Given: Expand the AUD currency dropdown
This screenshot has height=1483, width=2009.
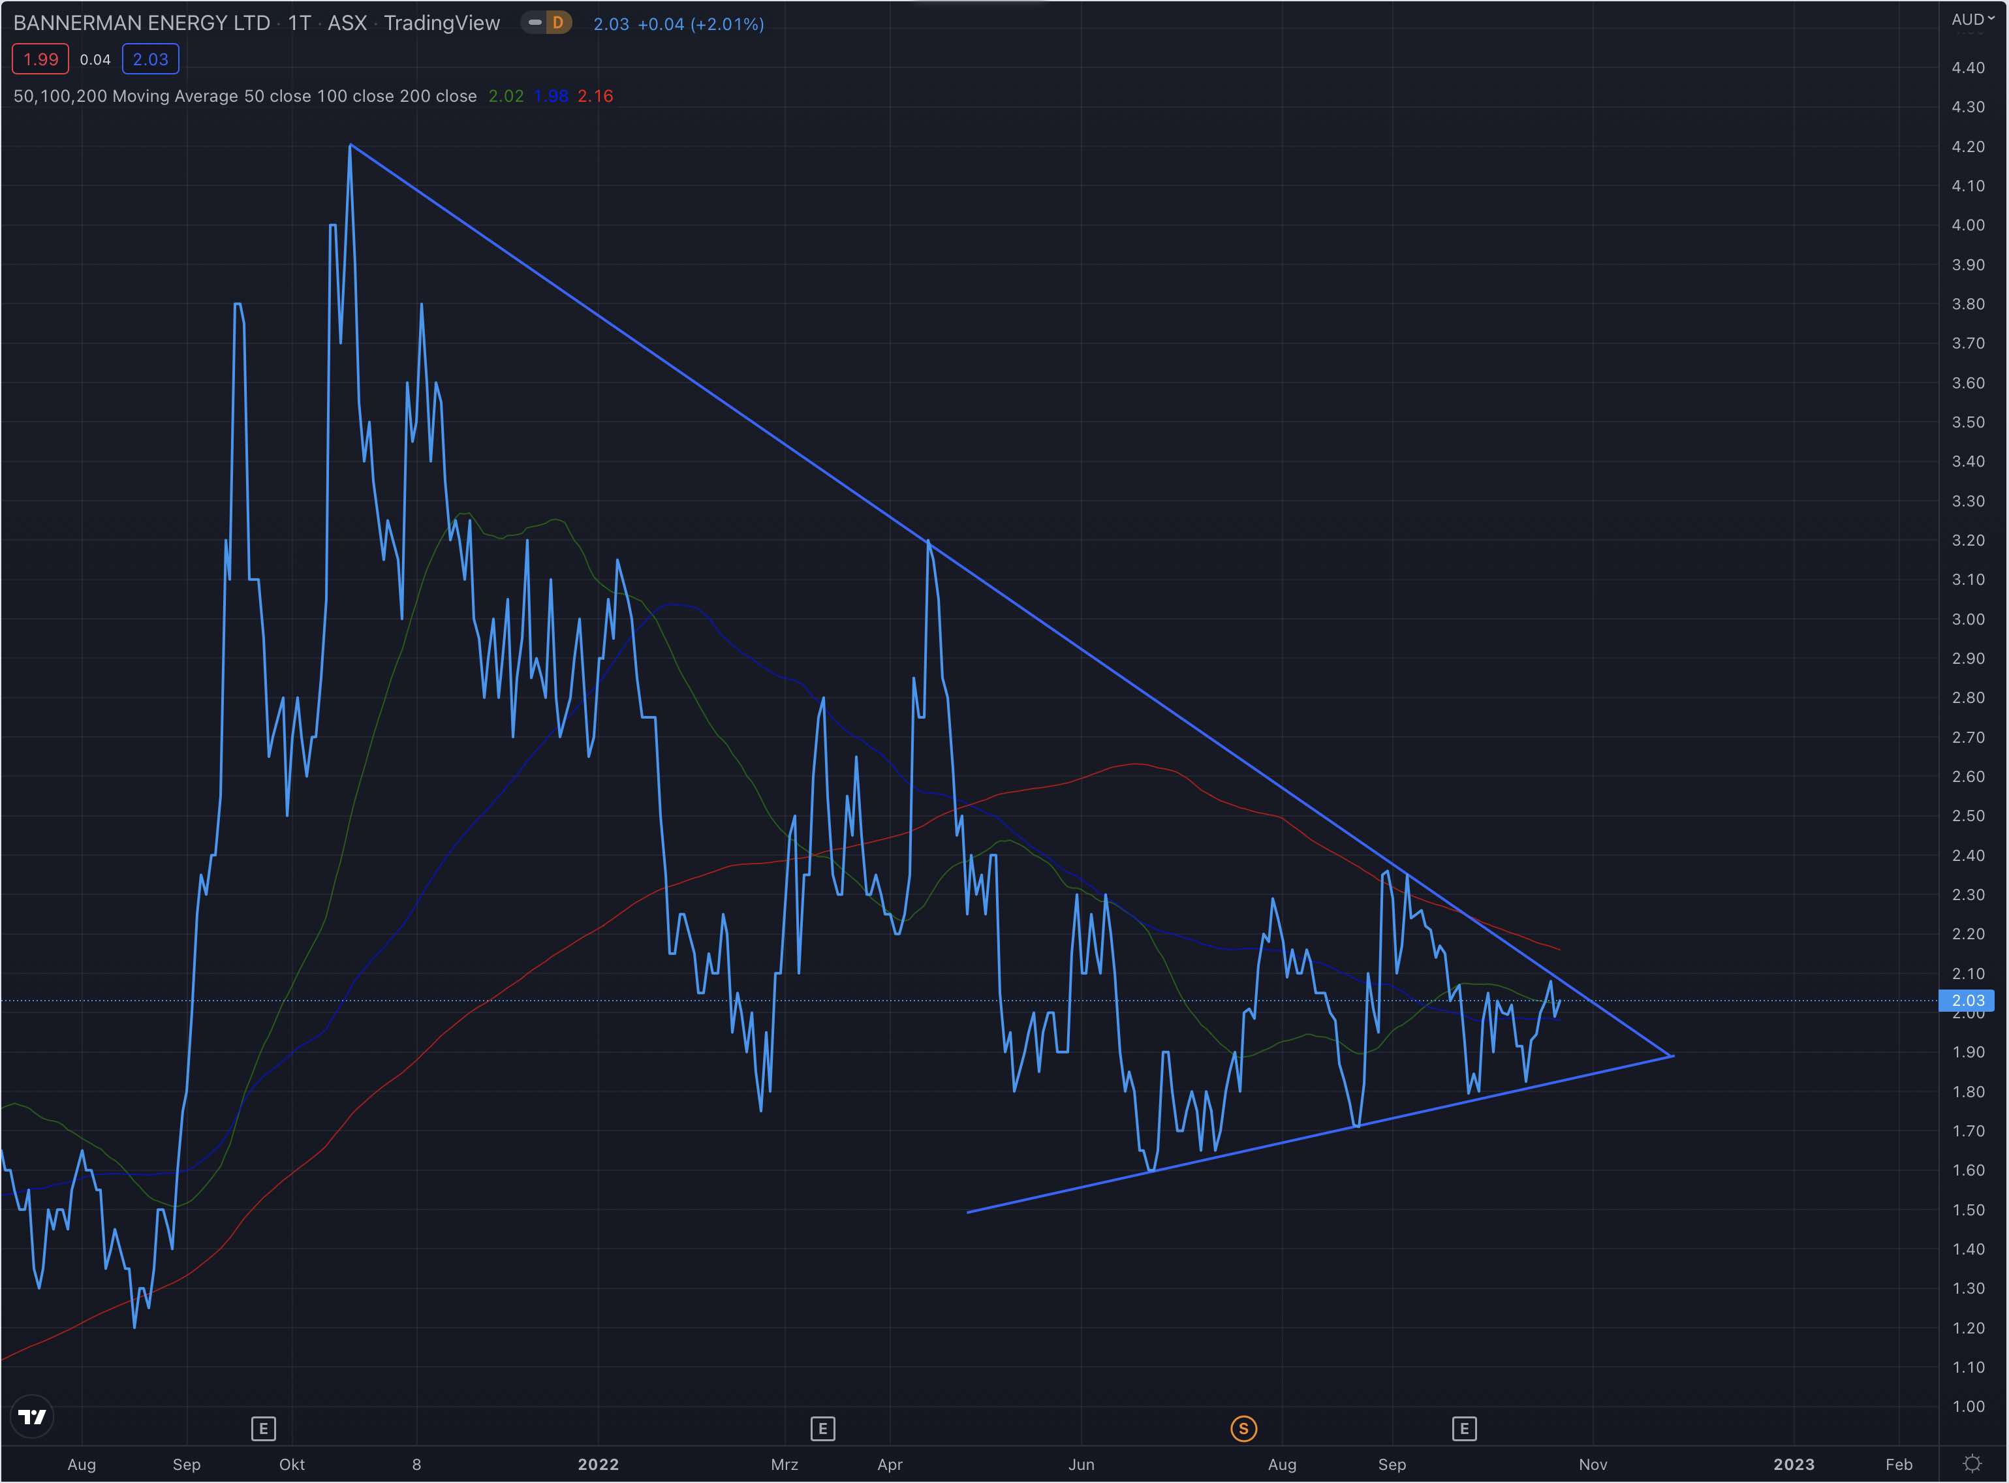Looking at the screenshot, I should tap(1972, 19).
